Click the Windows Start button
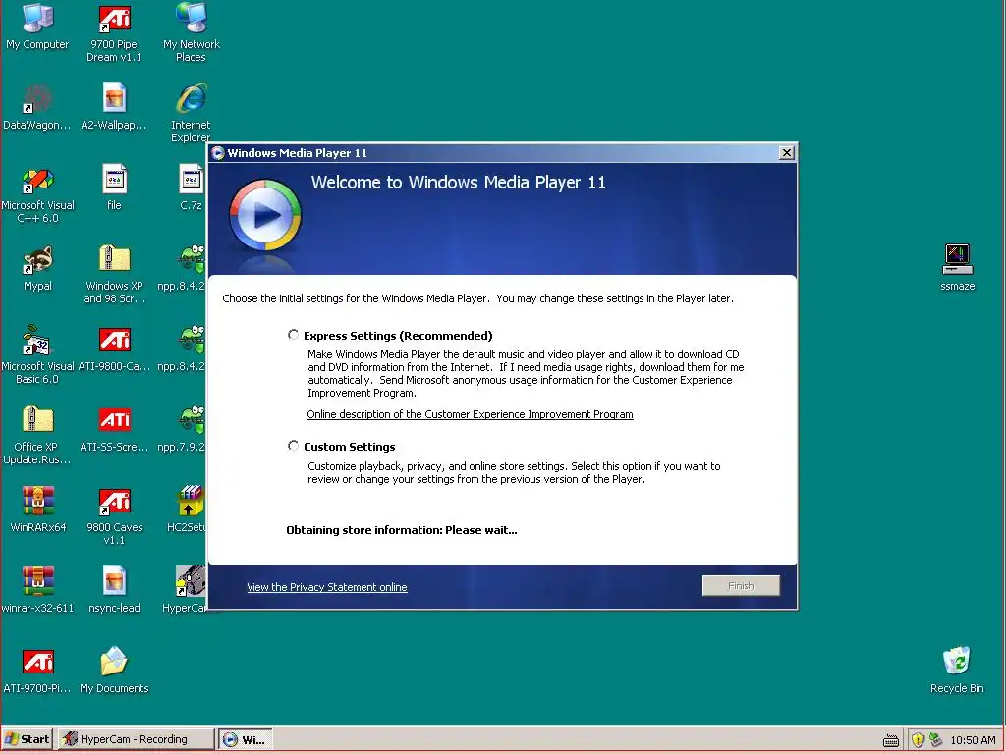This screenshot has height=754, width=1006. 27,739
